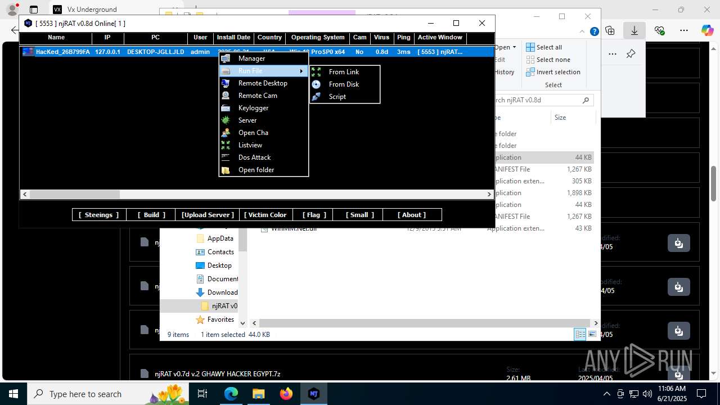
Task: Open Remote Desktop from the context menu
Action: tap(263, 83)
